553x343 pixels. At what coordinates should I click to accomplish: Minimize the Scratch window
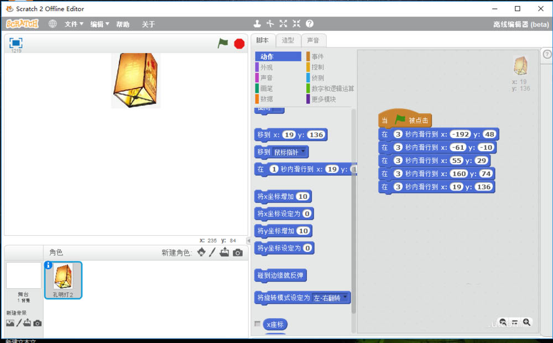click(x=494, y=8)
